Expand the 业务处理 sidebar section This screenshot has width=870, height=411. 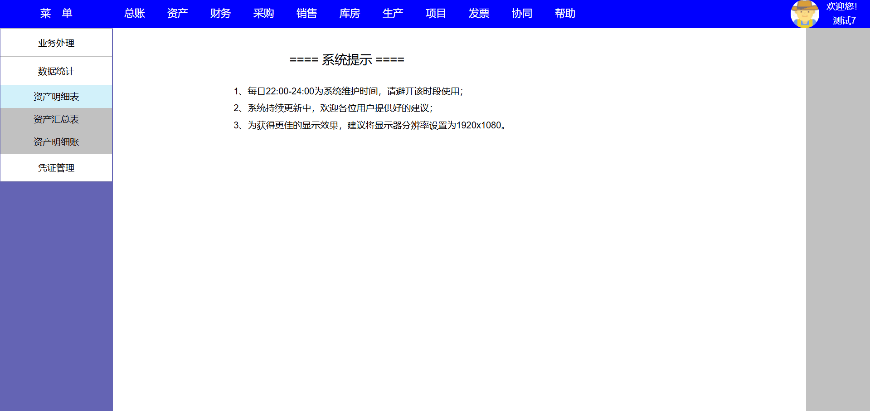[x=56, y=43]
